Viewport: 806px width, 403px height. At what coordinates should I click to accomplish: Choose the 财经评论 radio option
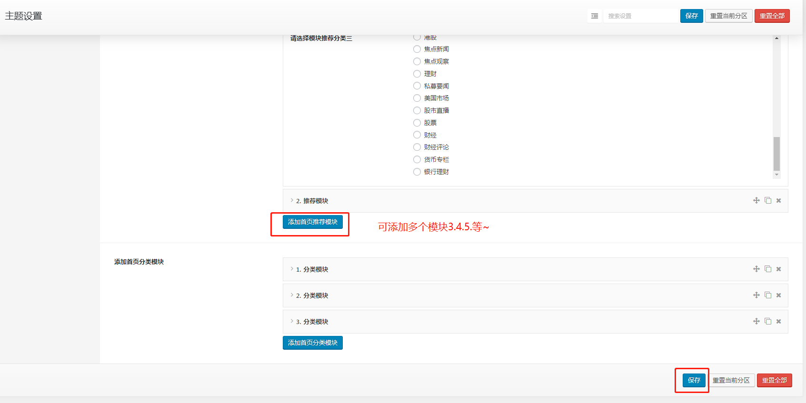coord(417,147)
